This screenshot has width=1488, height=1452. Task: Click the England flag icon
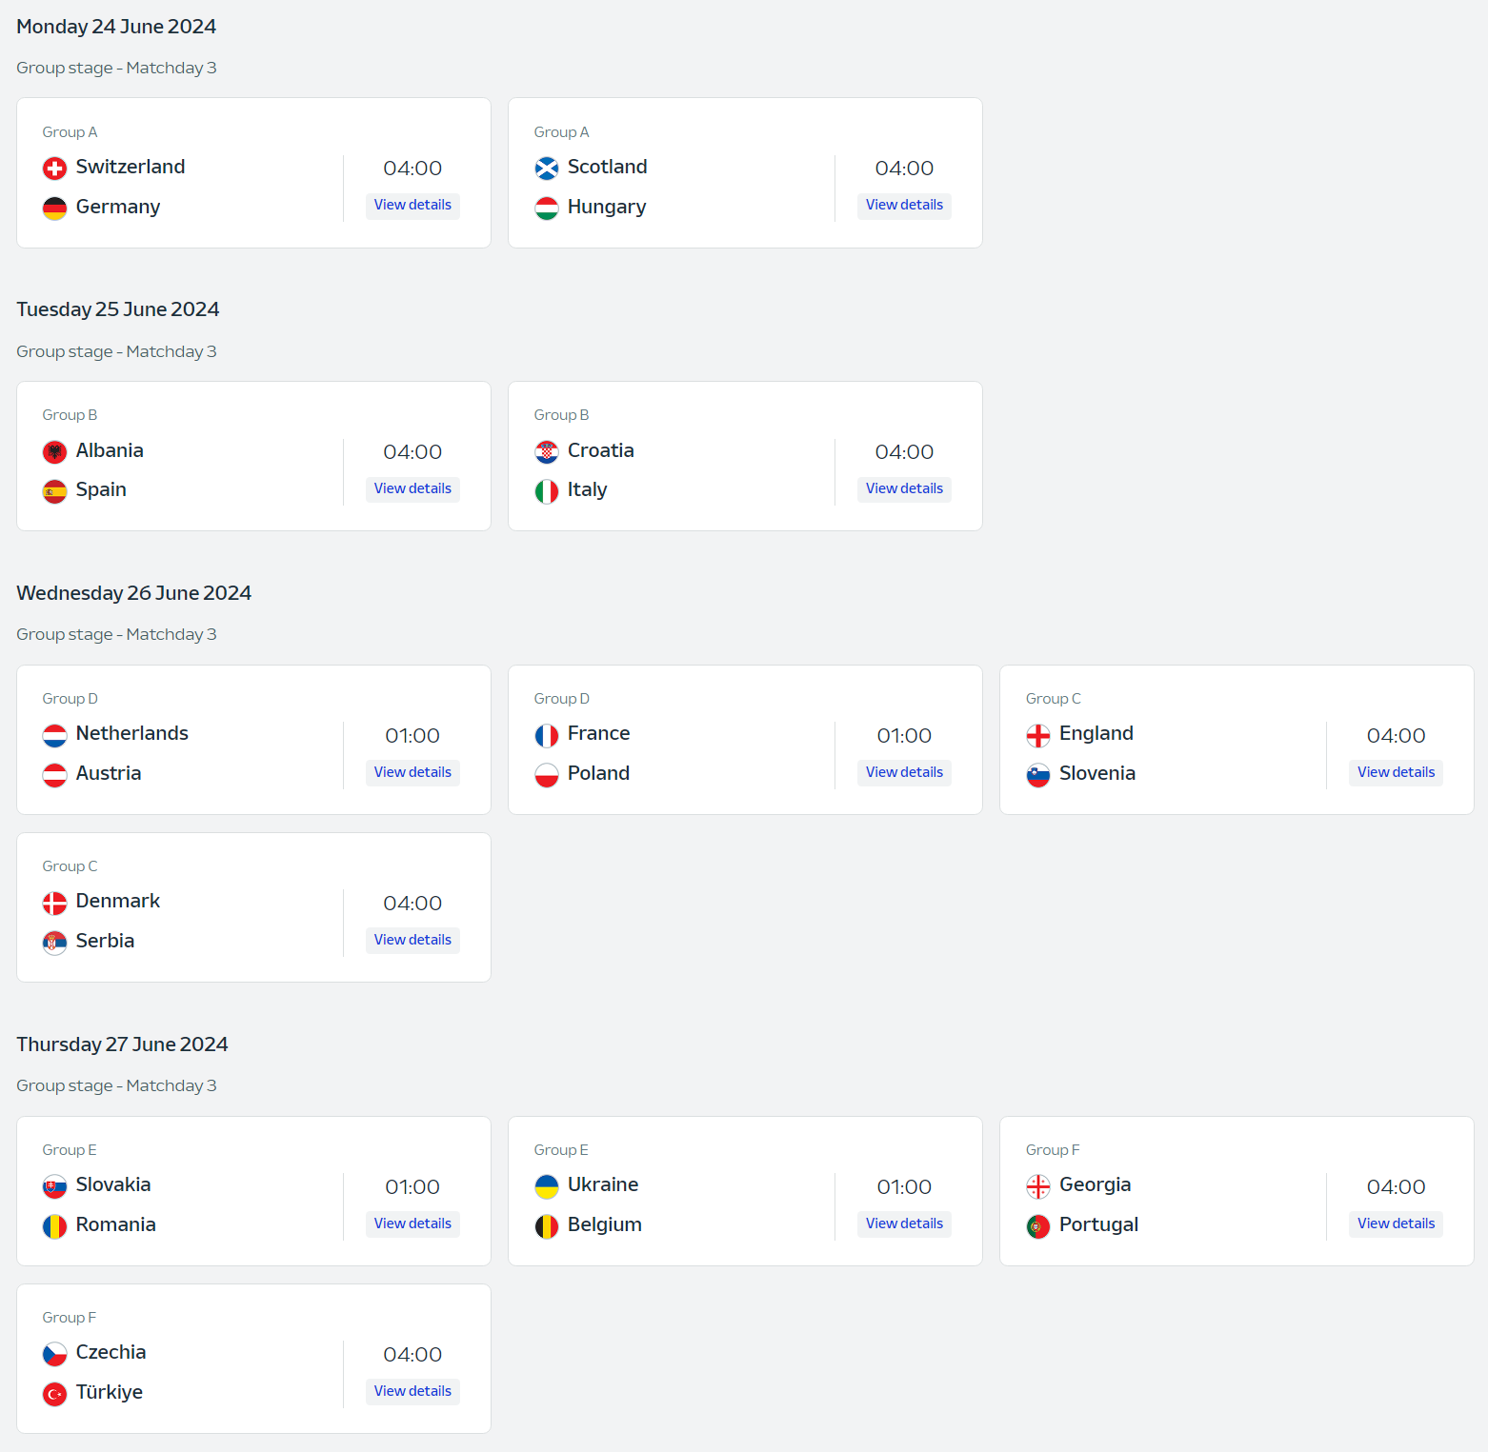click(x=1038, y=735)
